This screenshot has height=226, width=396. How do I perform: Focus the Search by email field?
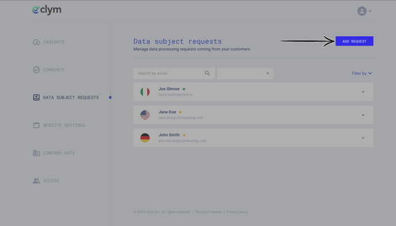coord(174,73)
